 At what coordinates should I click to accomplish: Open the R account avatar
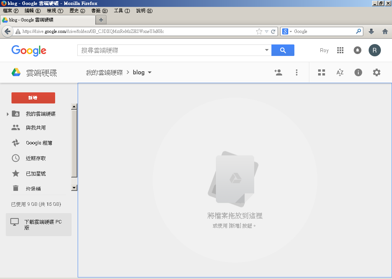coord(374,50)
